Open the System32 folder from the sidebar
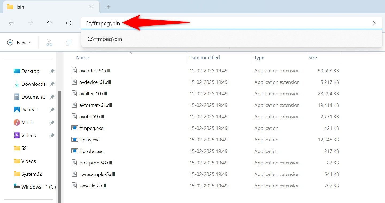 (31, 174)
